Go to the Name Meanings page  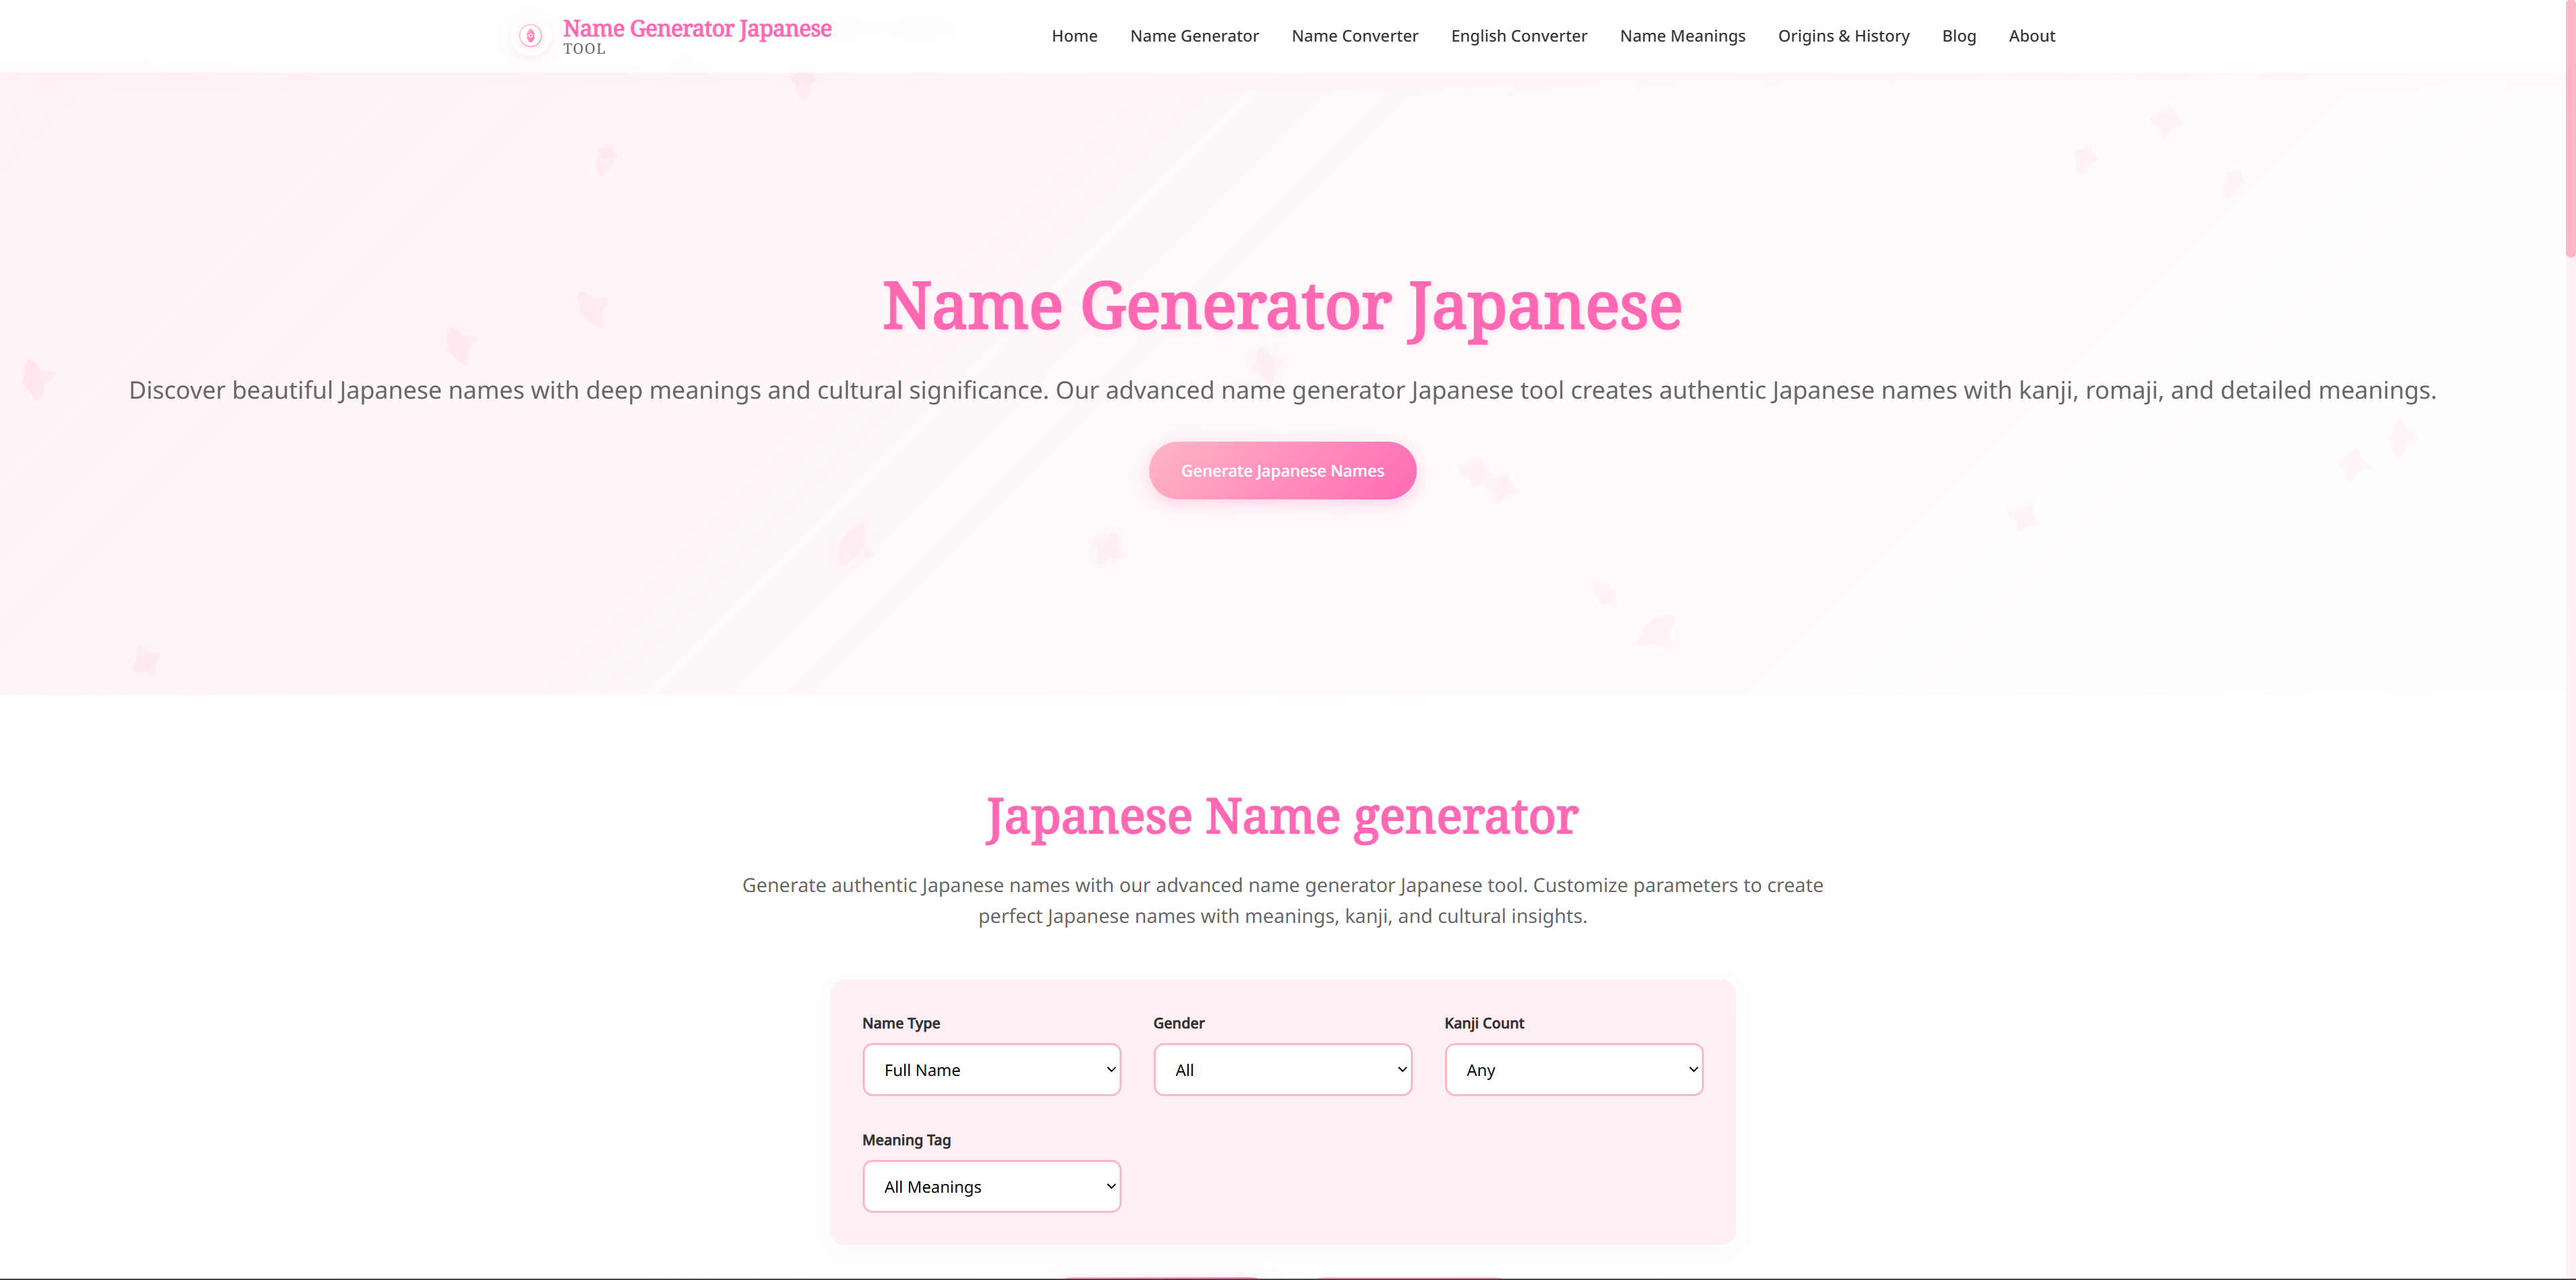click(1682, 36)
